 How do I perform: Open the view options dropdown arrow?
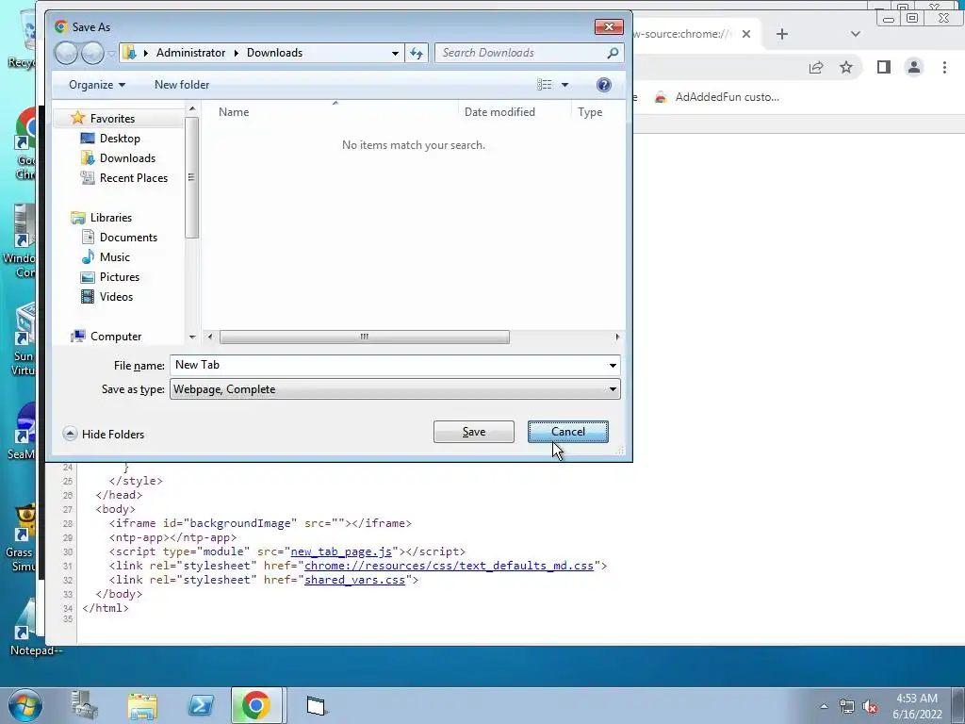[565, 85]
